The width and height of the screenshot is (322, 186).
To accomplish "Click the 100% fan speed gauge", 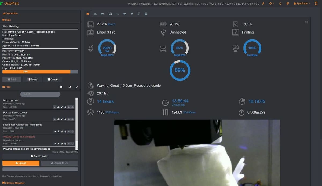I will (x=252, y=48).
